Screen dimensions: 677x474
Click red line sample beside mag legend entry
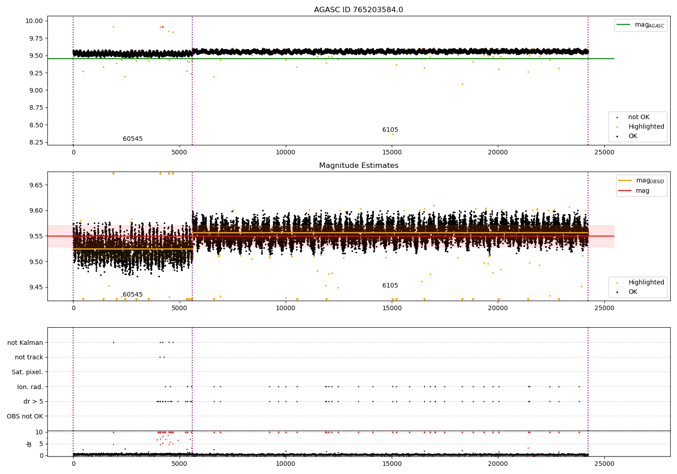pos(626,191)
